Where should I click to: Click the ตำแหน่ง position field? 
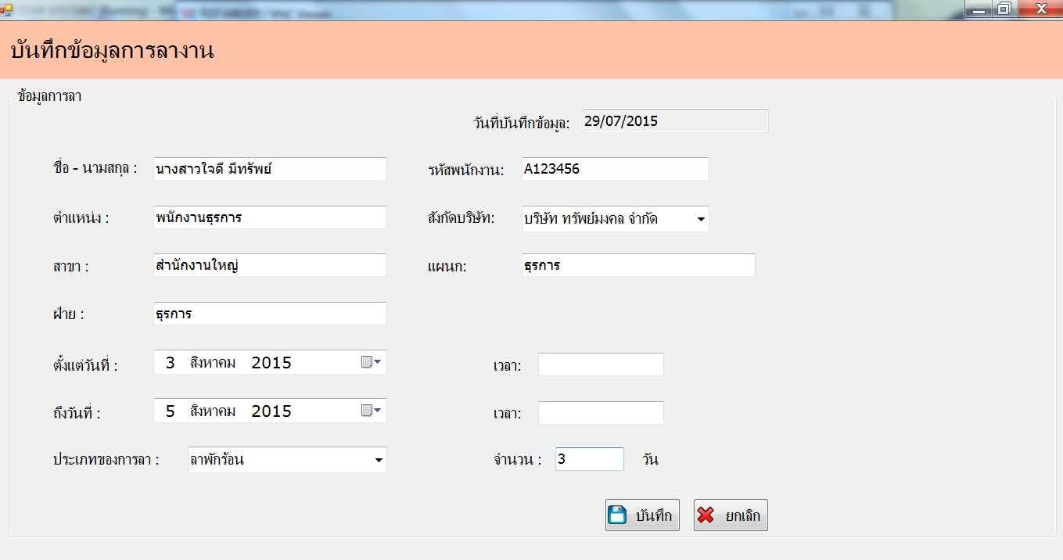(270, 217)
